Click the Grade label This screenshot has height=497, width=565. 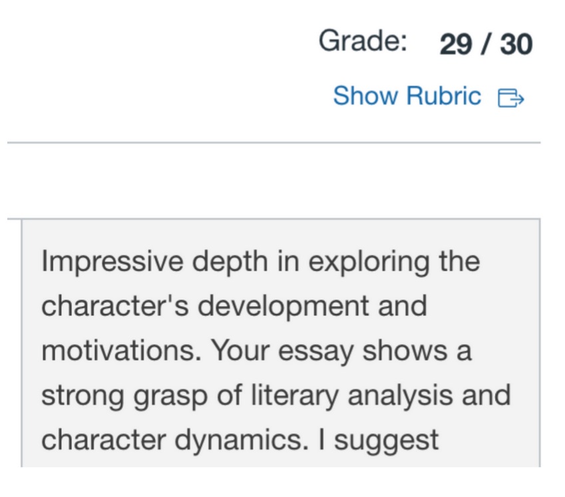[x=363, y=42]
